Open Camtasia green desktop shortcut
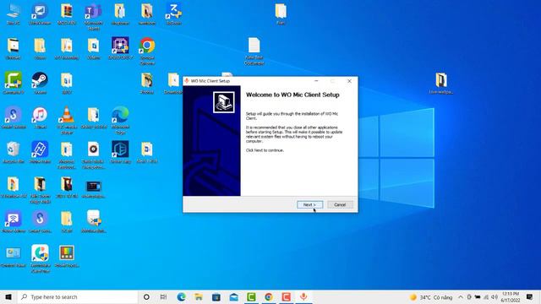 pos(14,83)
